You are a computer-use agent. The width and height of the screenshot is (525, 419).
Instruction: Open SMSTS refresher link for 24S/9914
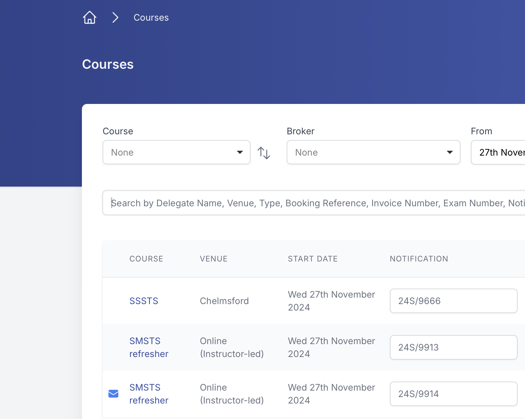[149, 394]
